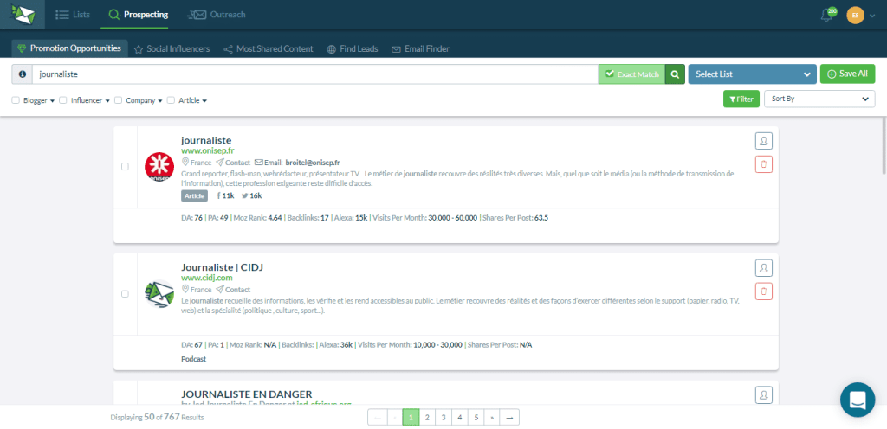Toggle Exact Match checkbox
This screenshot has width=887, height=429.
[x=609, y=74]
